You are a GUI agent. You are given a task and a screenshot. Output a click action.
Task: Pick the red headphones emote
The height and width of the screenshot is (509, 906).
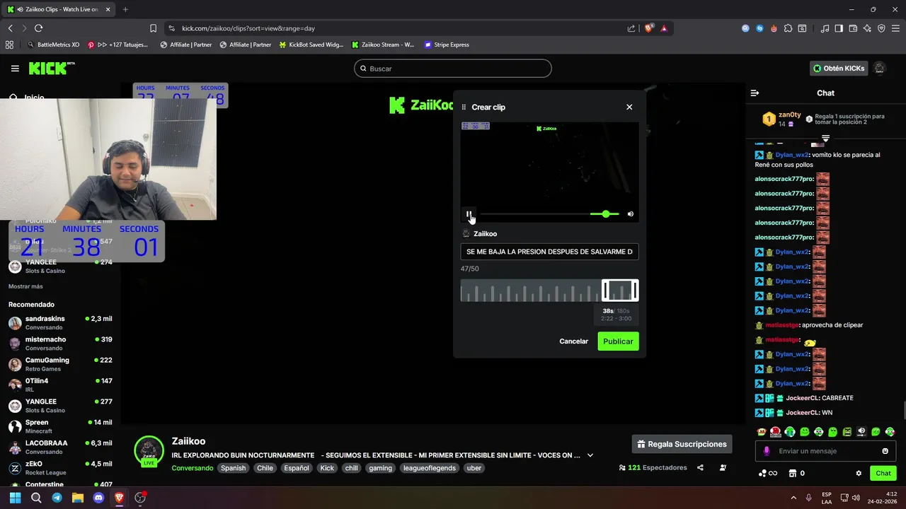776,431
